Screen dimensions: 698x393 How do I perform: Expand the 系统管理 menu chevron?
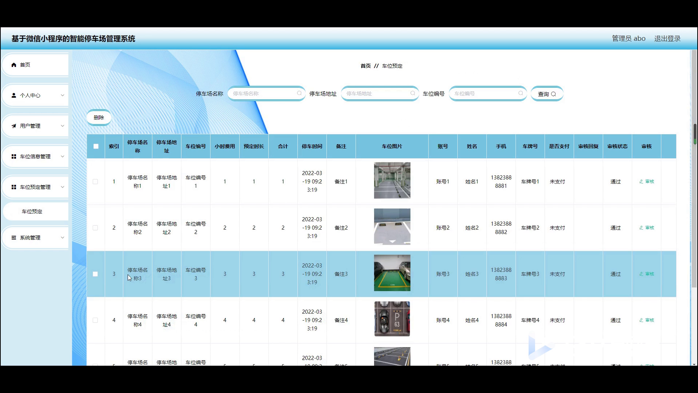tap(63, 238)
